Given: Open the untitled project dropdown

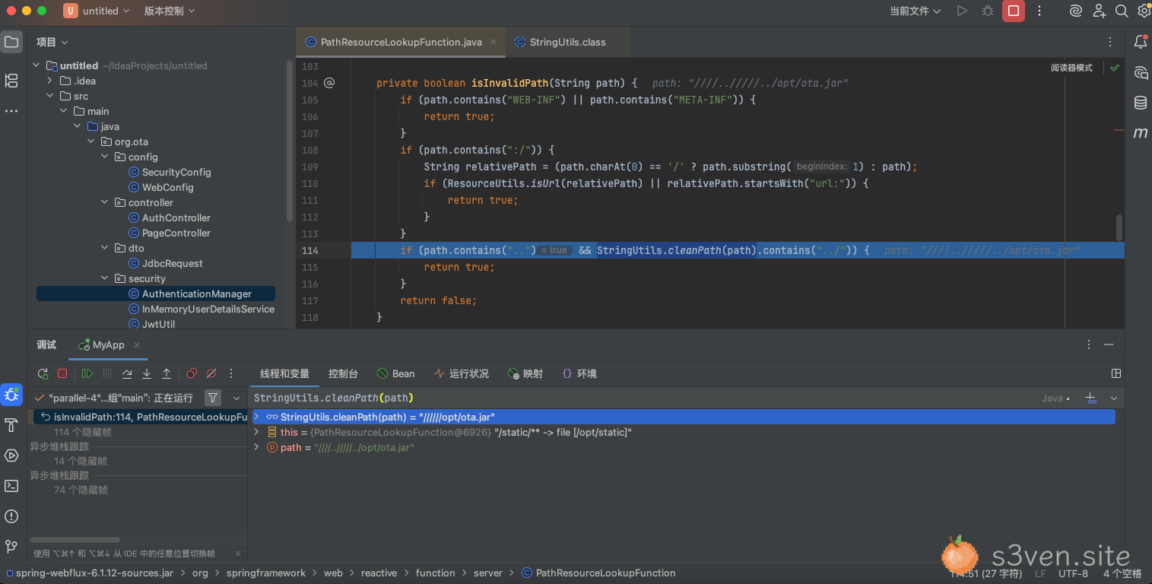Looking at the screenshot, I should click(x=97, y=11).
